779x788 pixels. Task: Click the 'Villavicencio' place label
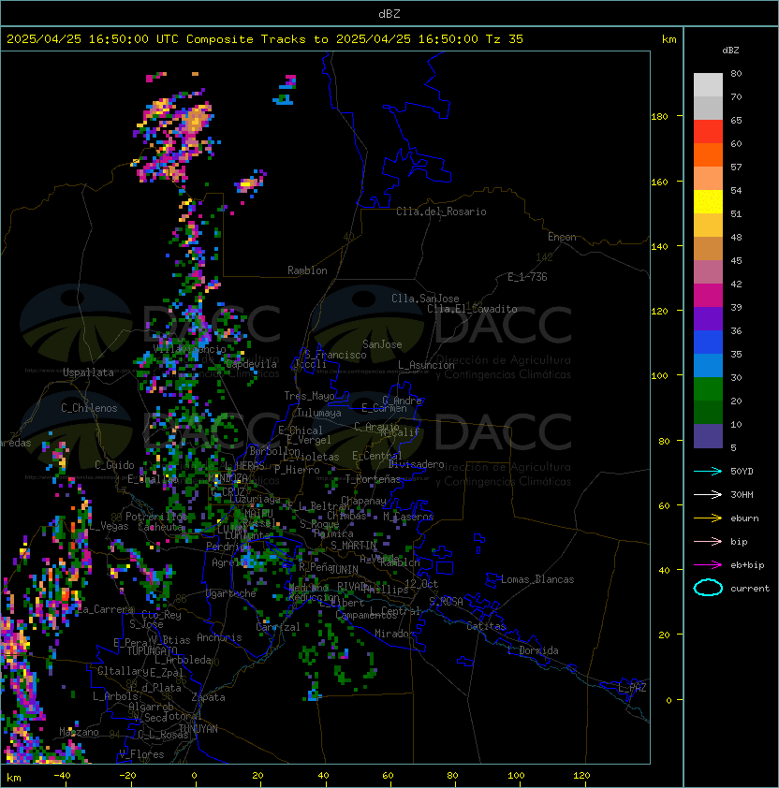tap(189, 349)
